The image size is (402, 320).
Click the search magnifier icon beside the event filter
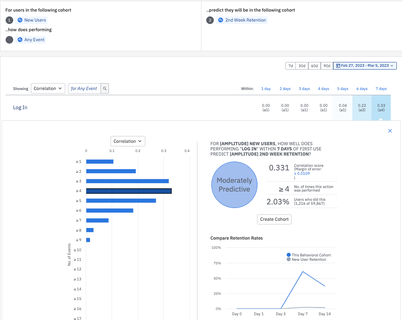(104, 88)
